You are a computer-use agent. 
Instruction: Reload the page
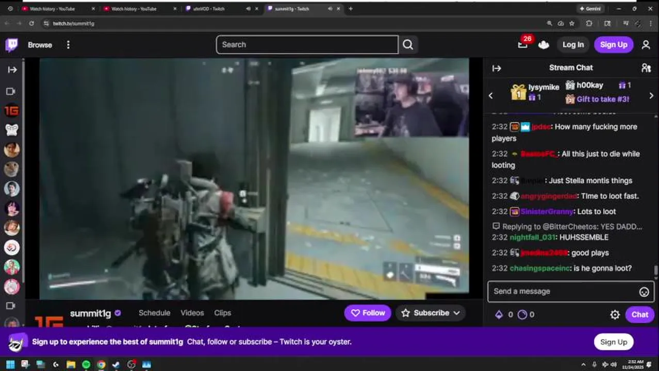(31, 24)
